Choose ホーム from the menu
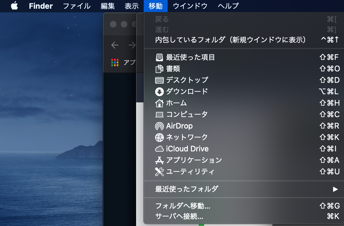 click(x=244, y=103)
